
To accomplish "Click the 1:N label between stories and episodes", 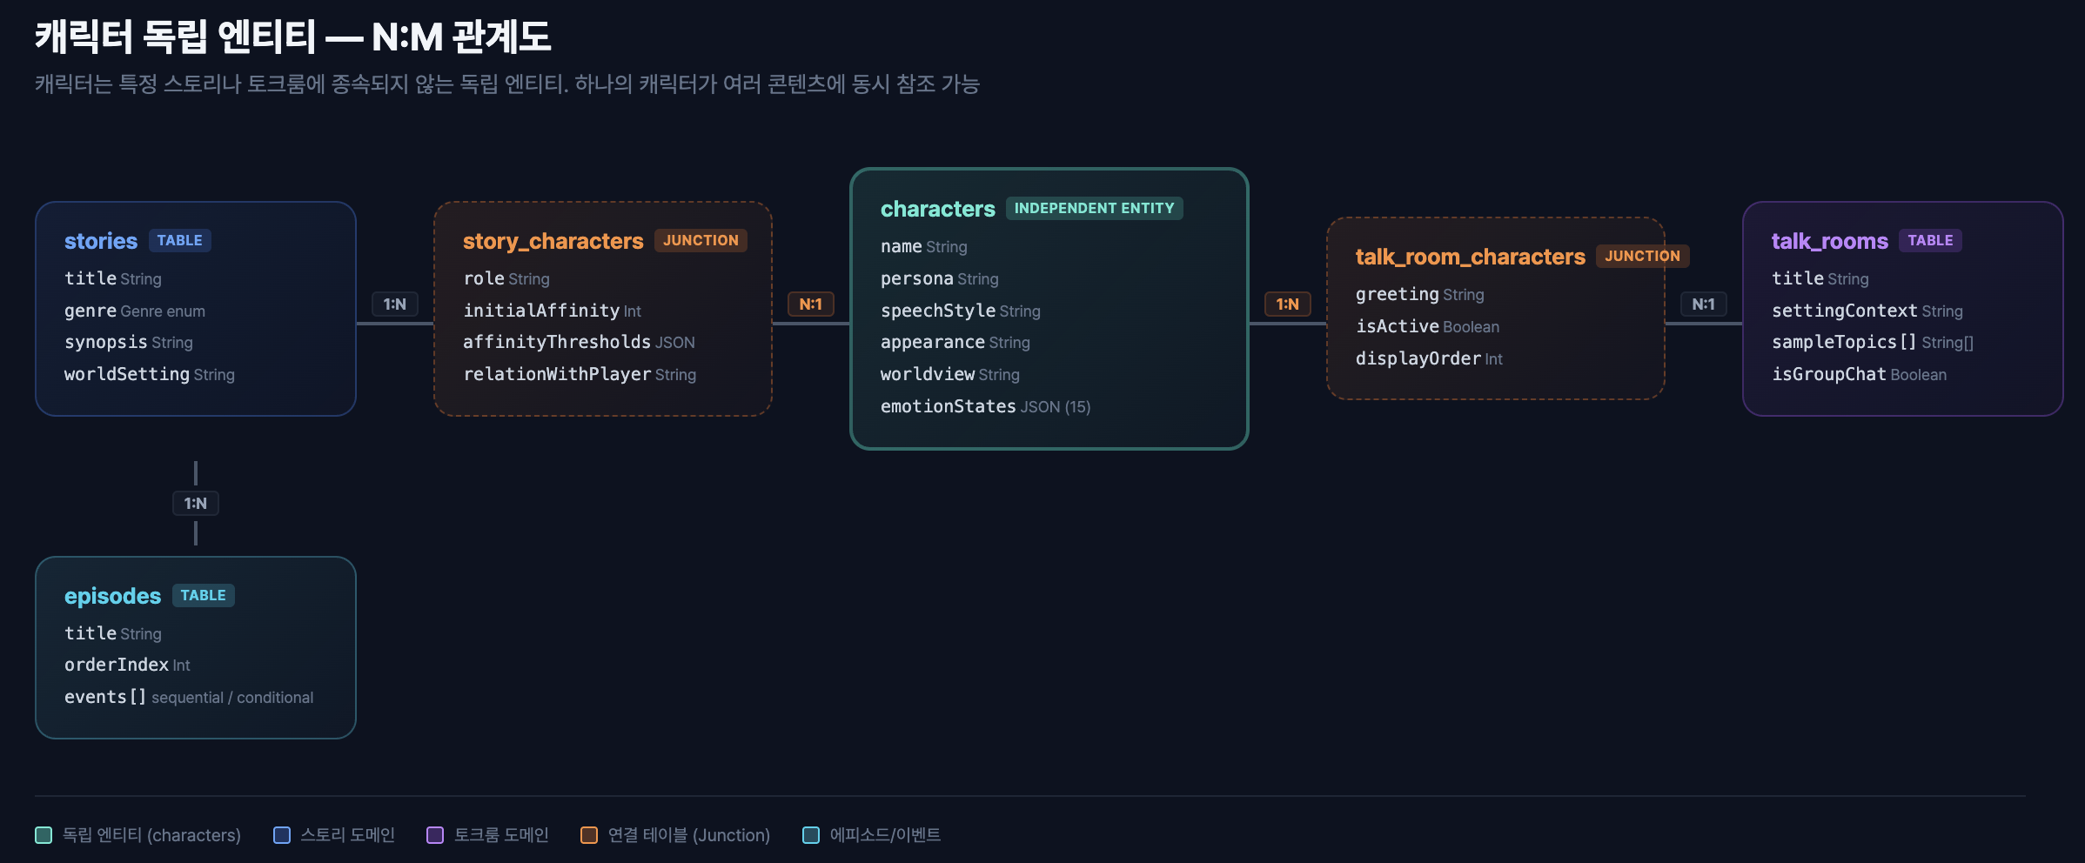I will coord(196,503).
